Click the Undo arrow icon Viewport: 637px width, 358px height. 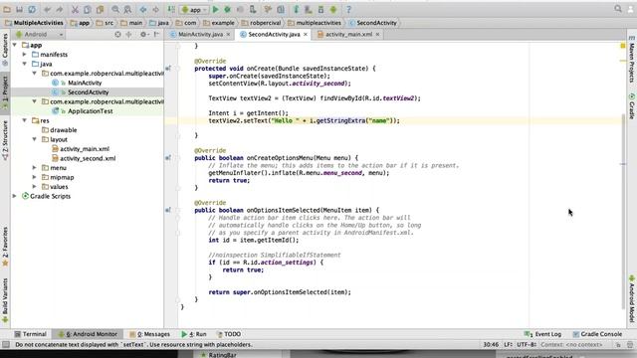[48, 9]
